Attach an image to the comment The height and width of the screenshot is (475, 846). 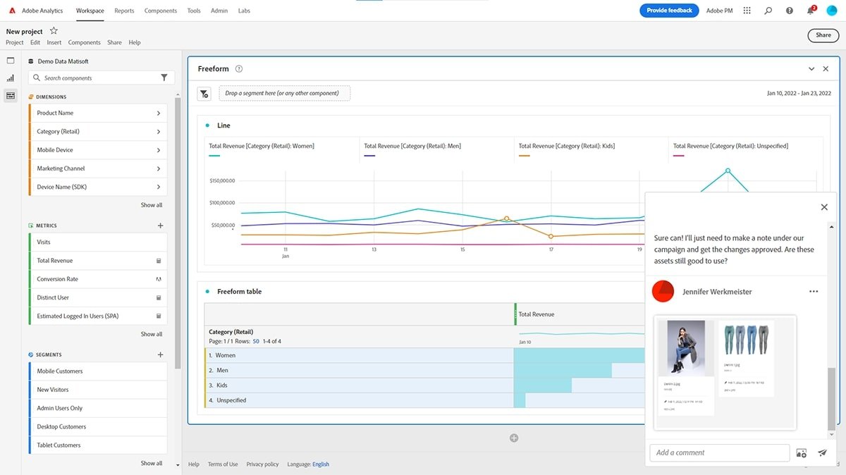click(x=801, y=453)
